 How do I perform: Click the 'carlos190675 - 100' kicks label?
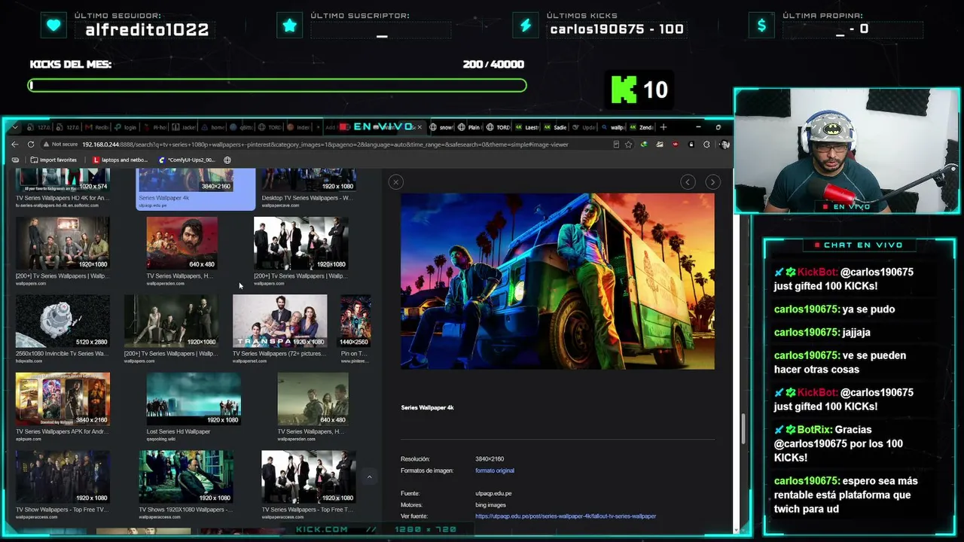click(617, 29)
